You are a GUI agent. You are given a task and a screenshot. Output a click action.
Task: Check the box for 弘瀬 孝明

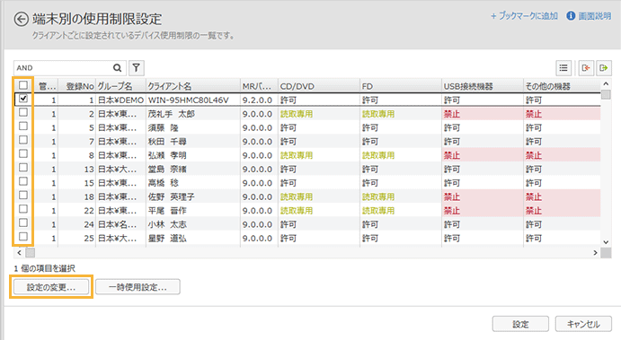pyautogui.click(x=23, y=153)
